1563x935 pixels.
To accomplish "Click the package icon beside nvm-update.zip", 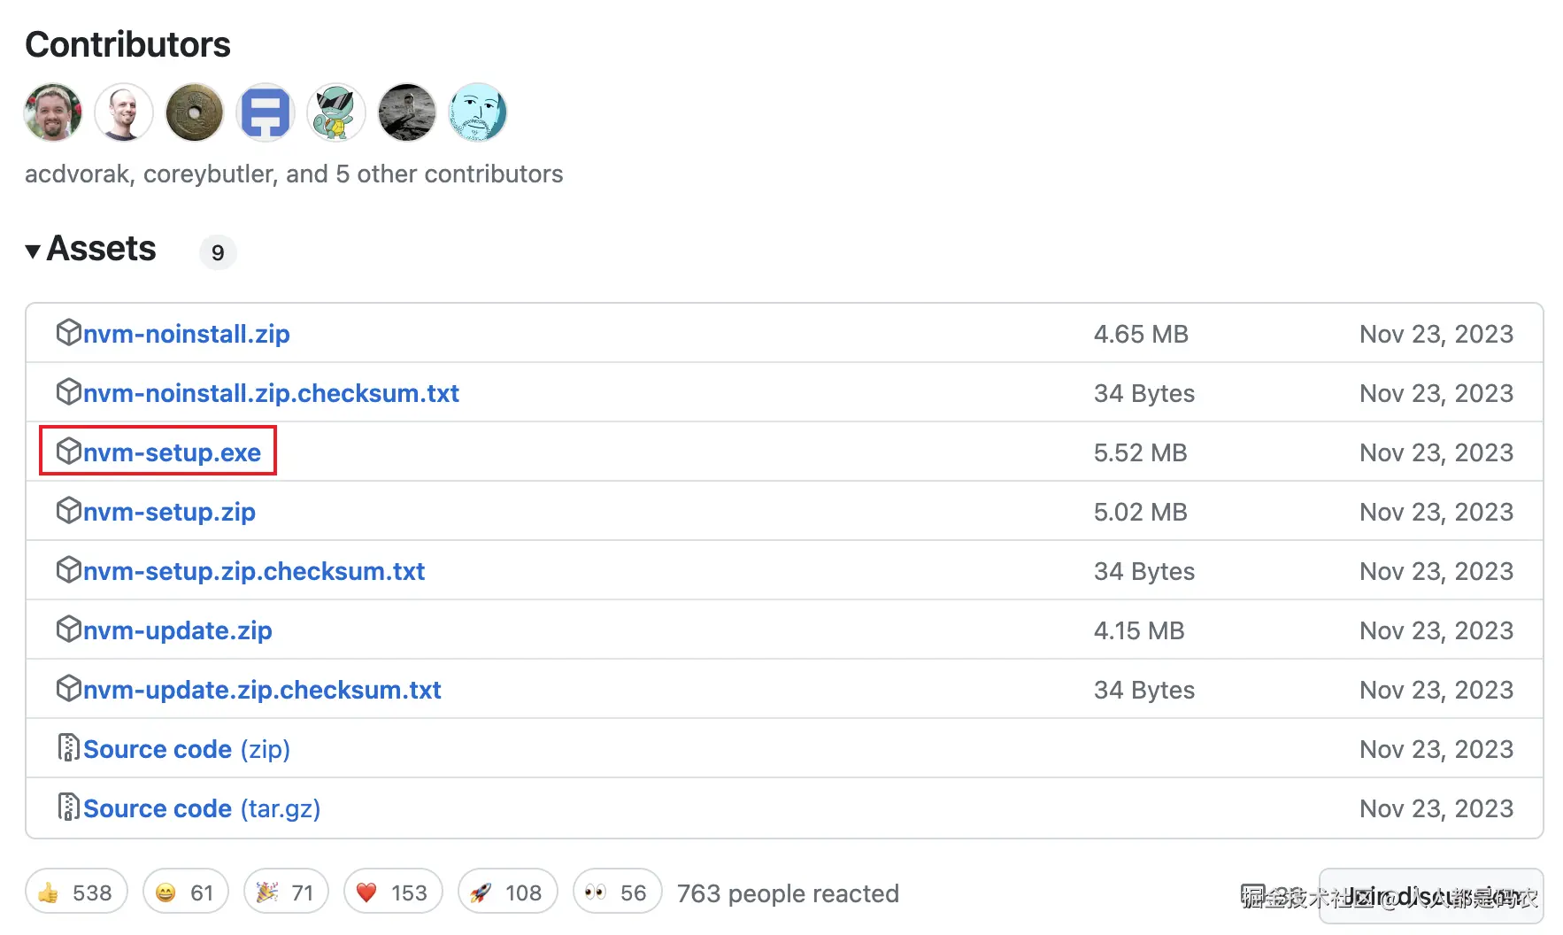I will click(x=68, y=630).
